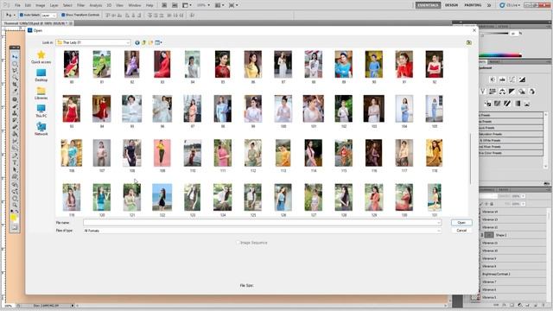Expand more workspaces chevron

[x=489, y=5]
